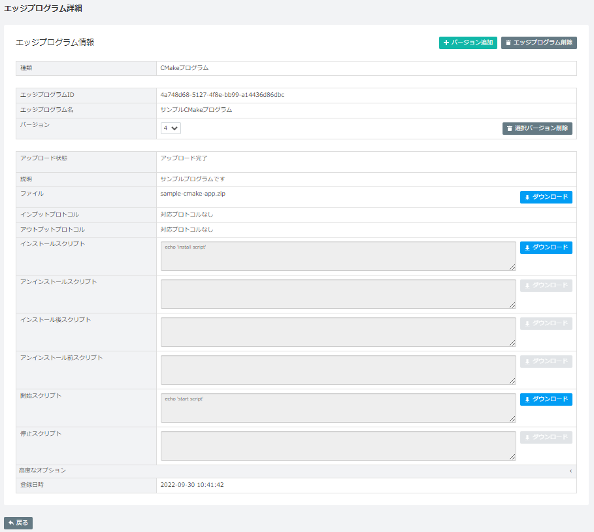Click the resize handle of 停止スクリプト box
This screenshot has width=594, height=532.
[512, 457]
